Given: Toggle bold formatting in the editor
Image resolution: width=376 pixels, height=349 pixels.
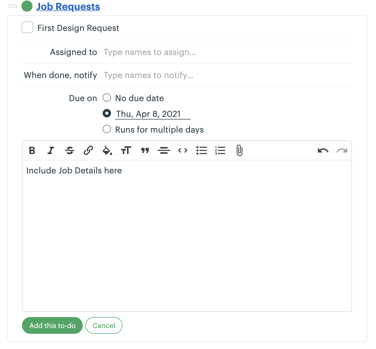Looking at the screenshot, I should coord(32,151).
